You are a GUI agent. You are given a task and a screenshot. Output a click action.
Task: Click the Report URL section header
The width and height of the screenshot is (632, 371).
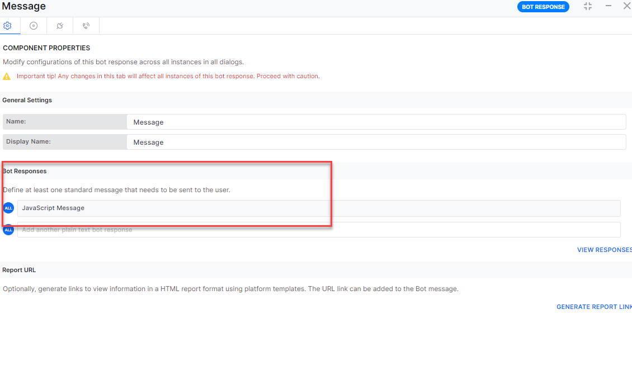coord(19,270)
